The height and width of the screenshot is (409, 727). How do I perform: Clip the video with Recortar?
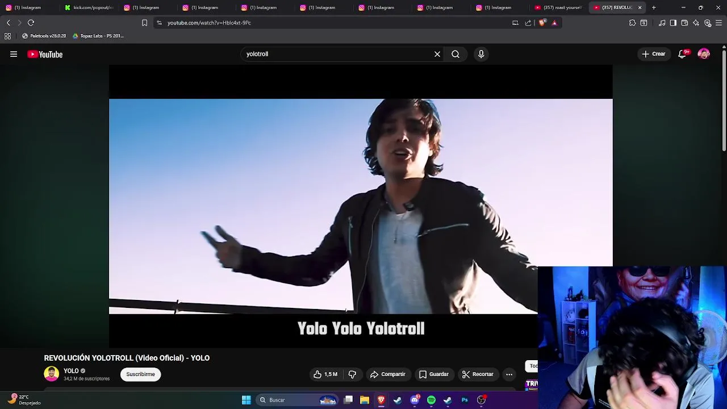(478, 374)
